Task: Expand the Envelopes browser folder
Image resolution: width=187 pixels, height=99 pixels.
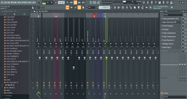Action: tap(8, 95)
